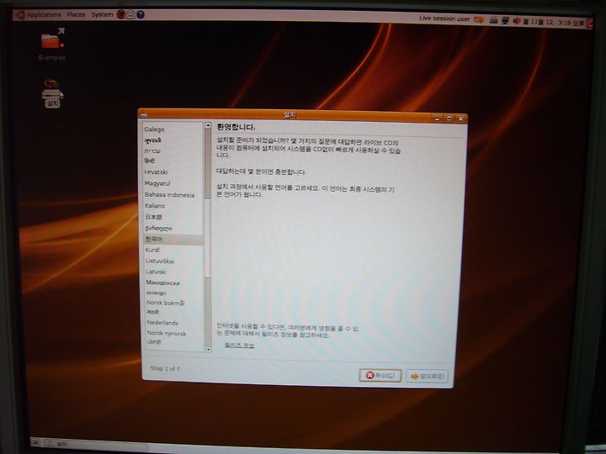606x454 pixels.
Task: Minimize the 설치 installer window
Action: pos(437,119)
